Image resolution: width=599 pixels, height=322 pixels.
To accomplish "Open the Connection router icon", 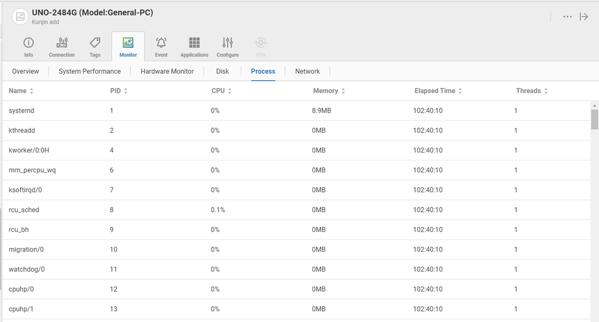I will coord(62,43).
